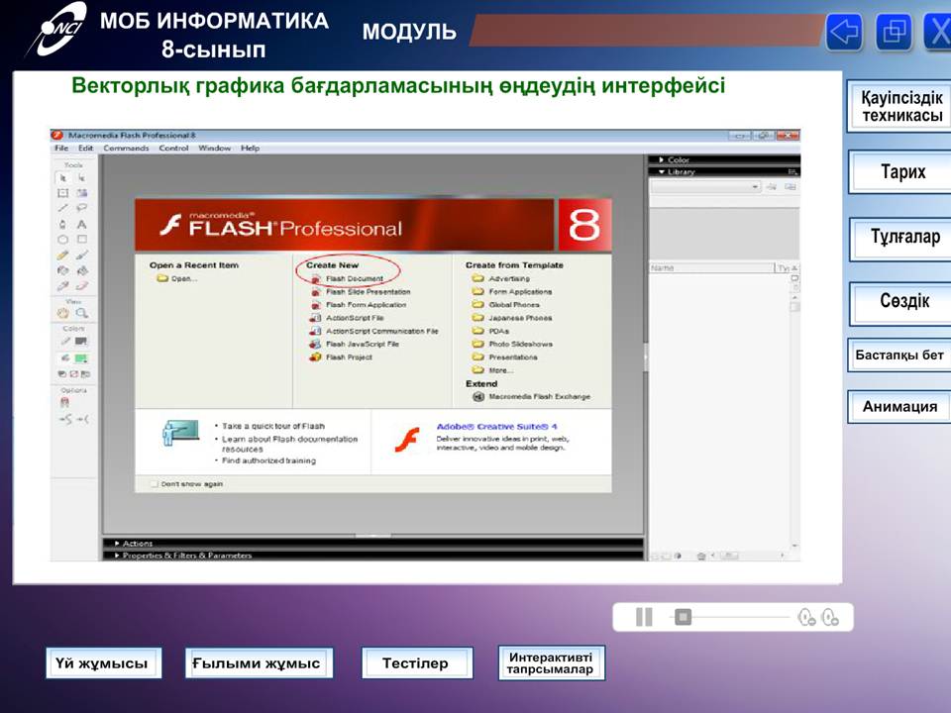
Task: Tick the Don't show again checkbox
Action: pos(155,484)
